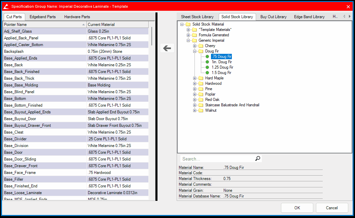Sort by Pointer Name column header
The width and height of the screenshot is (355, 218).
[x=44, y=25]
